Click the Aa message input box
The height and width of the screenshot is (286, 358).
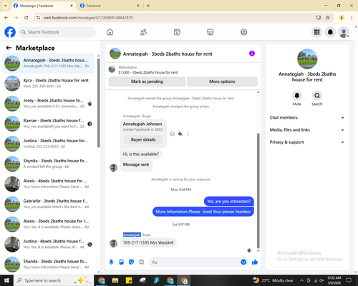[x=195, y=262]
